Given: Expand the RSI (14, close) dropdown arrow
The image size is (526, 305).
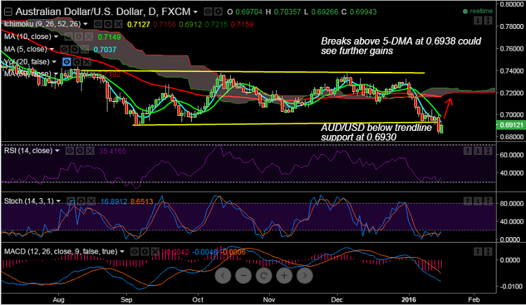Looking at the screenshot, I should (58, 151).
